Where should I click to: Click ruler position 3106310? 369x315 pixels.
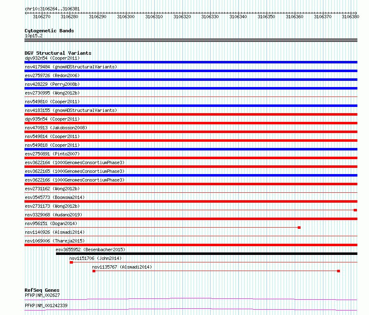(x=154, y=17)
